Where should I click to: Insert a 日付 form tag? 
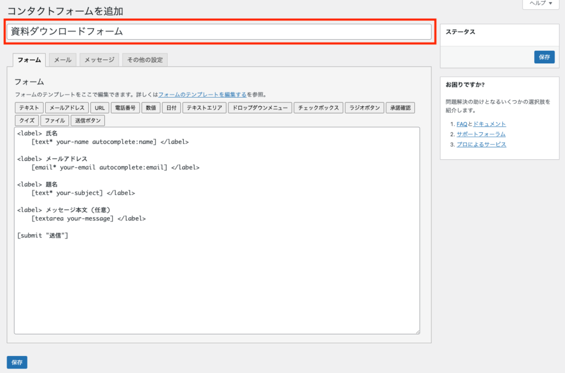click(170, 108)
